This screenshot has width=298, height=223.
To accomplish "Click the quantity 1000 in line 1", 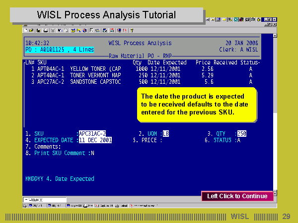I will (142, 69).
